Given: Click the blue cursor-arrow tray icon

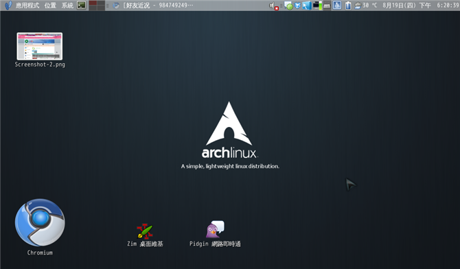Looking at the screenshot, I should pyautogui.click(x=307, y=5).
